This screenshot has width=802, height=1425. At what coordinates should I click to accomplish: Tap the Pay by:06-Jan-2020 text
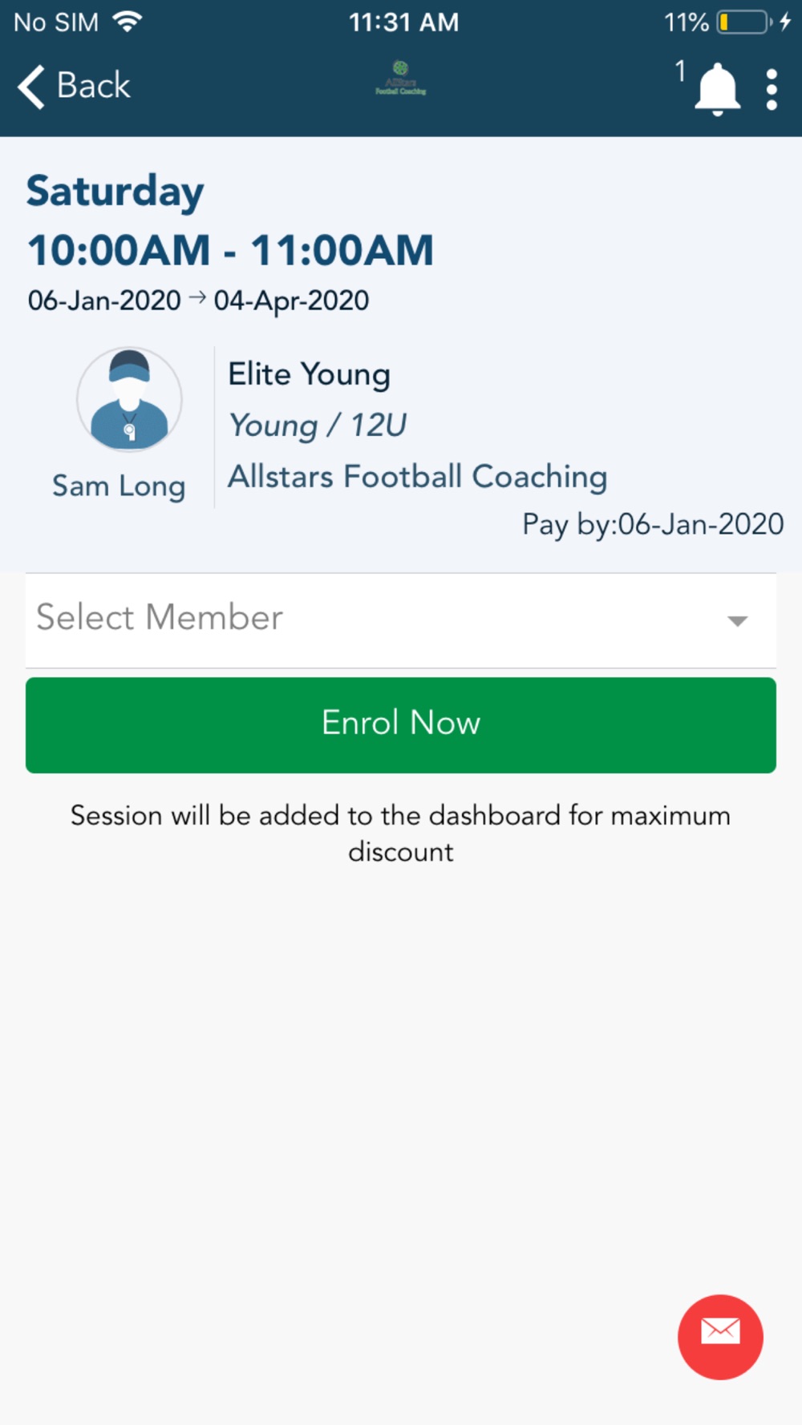653,524
